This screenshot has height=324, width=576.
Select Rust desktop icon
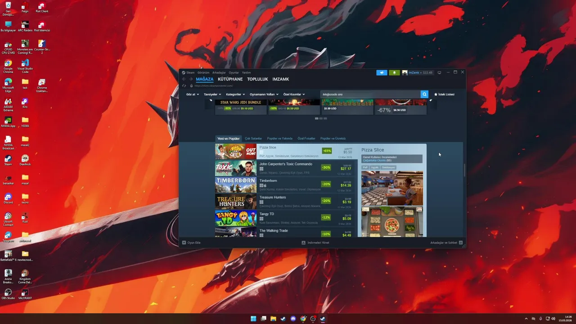coord(25,217)
